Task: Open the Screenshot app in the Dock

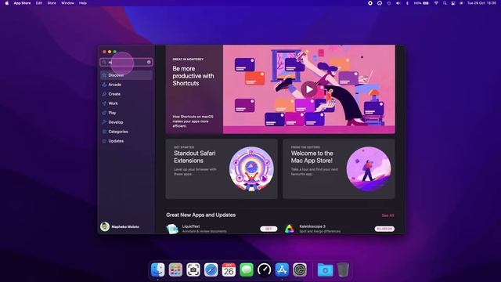Action: point(193,269)
